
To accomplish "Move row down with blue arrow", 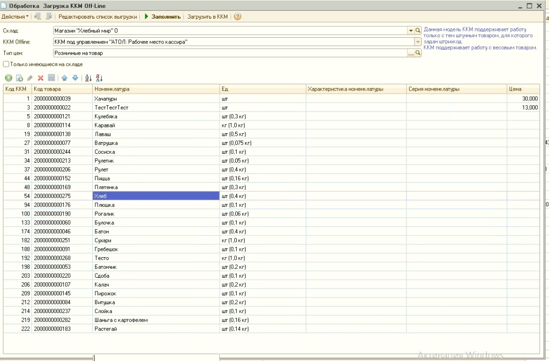I will [75, 78].
